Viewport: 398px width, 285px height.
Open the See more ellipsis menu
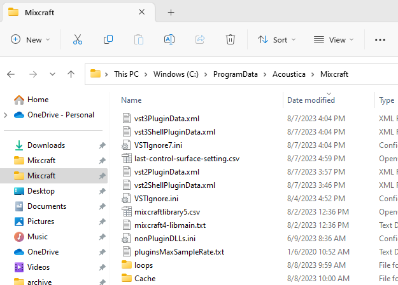380,40
